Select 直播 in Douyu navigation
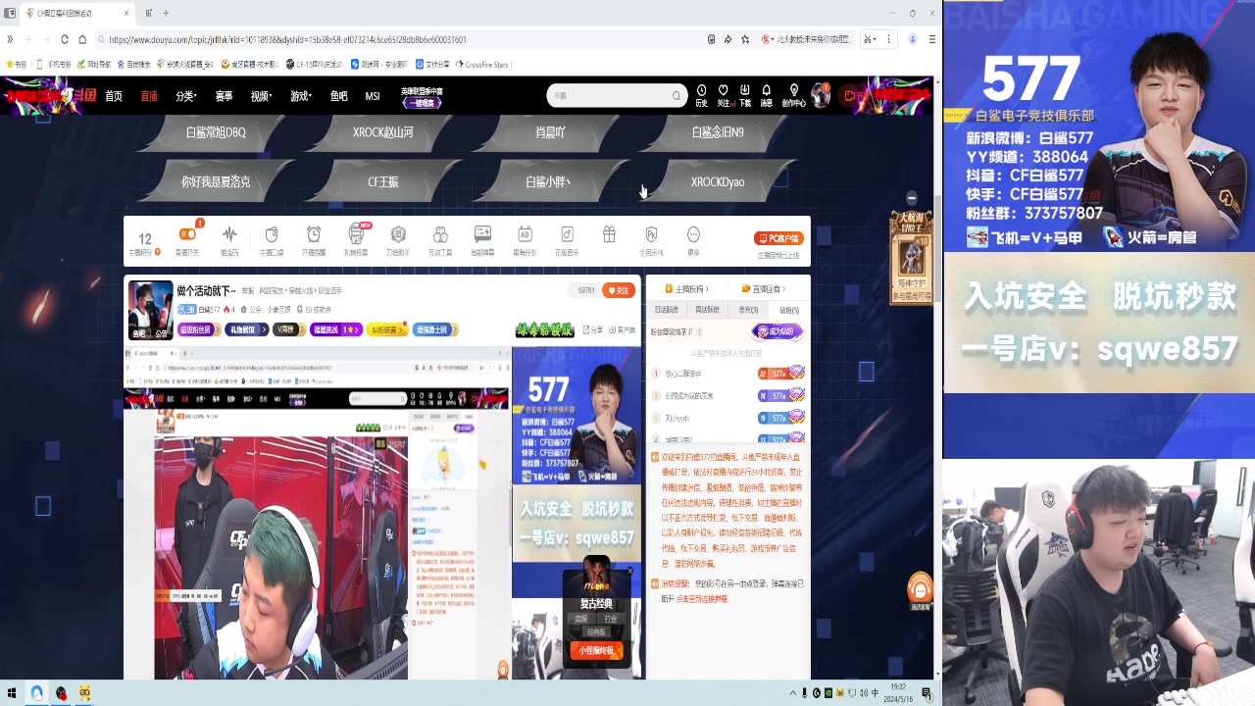The height and width of the screenshot is (706, 1255). tap(149, 96)
